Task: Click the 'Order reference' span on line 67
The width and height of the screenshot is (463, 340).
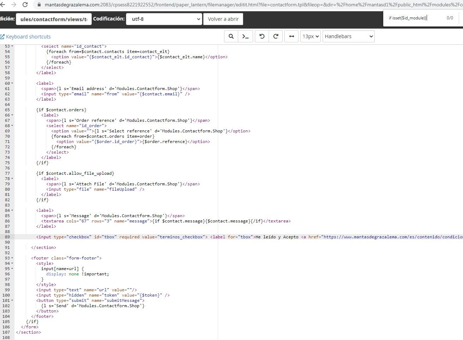Action: pyautogui.click(x=128, y=120)
